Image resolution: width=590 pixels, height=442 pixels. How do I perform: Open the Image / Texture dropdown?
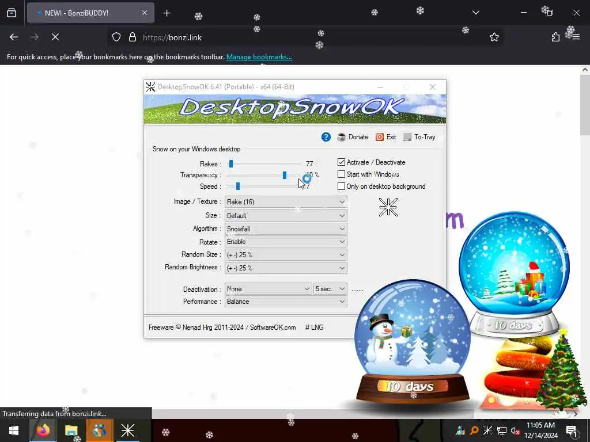point(286,202)
